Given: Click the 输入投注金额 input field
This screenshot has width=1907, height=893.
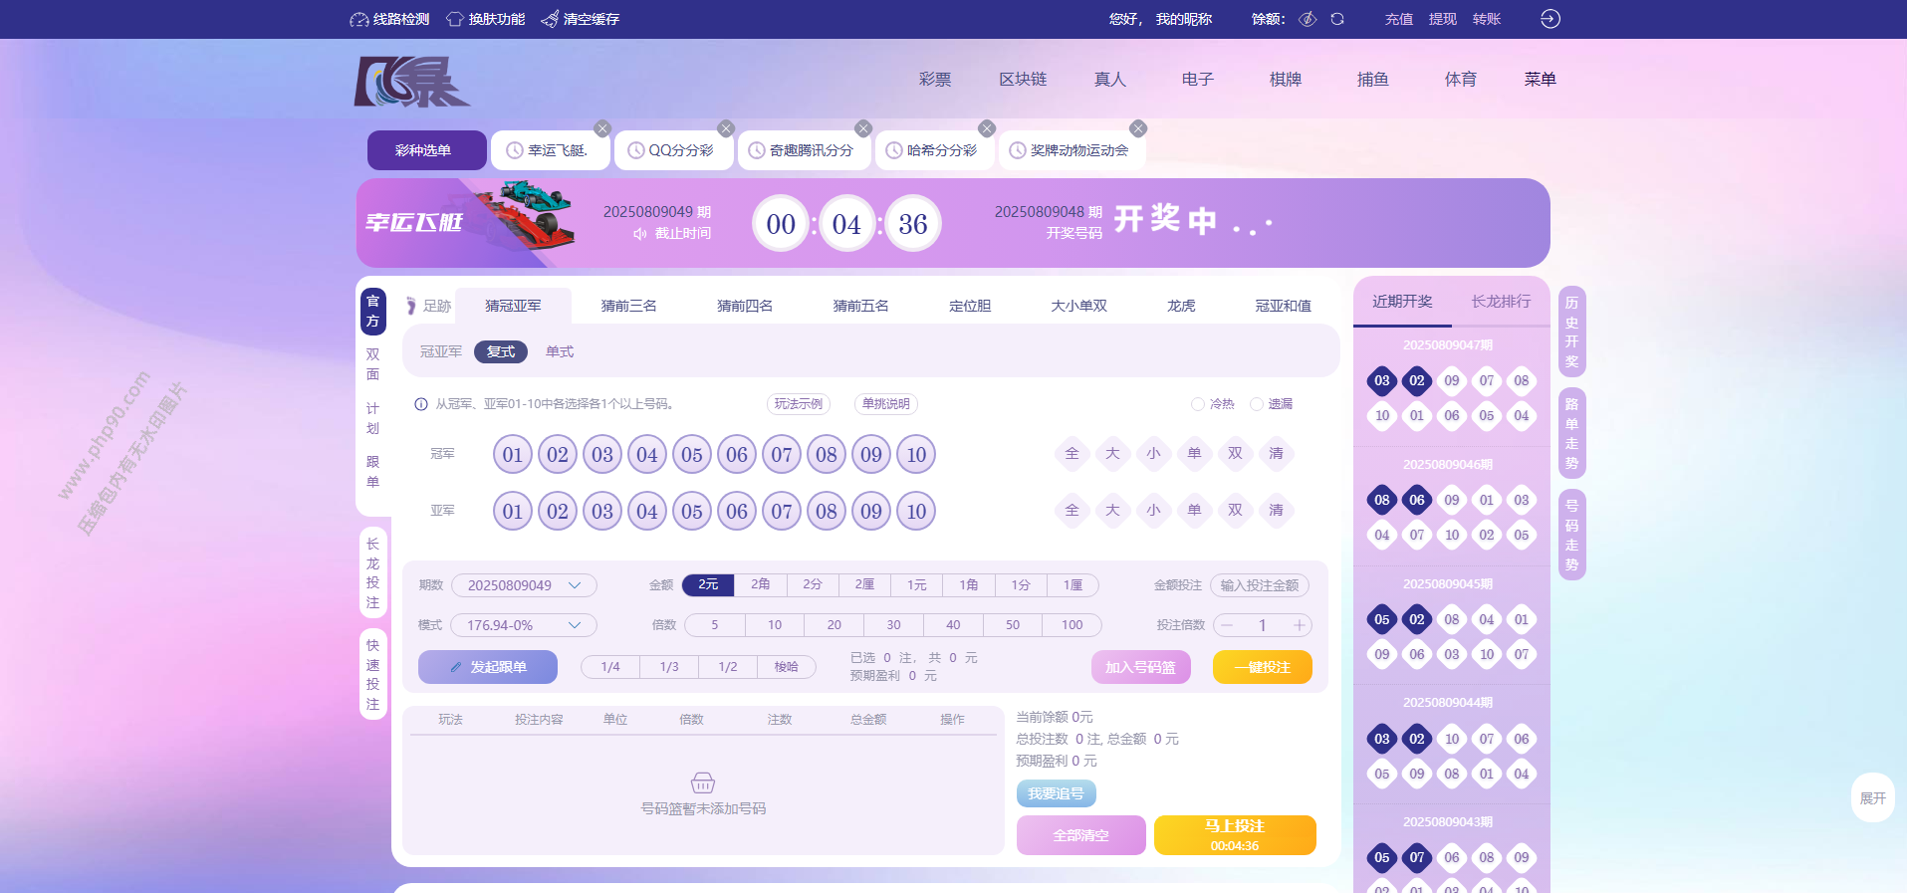Looking at the screenshot, I should point(1259,585).
